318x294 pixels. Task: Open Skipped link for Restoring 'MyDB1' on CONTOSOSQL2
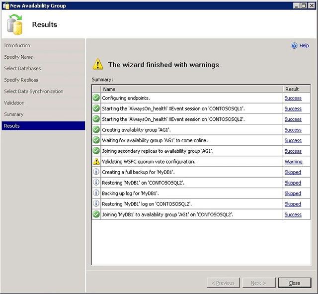[x=293, y=183]
